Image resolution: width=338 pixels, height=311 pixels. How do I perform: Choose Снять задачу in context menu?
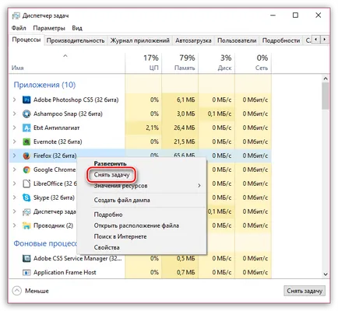click(111, 175)
